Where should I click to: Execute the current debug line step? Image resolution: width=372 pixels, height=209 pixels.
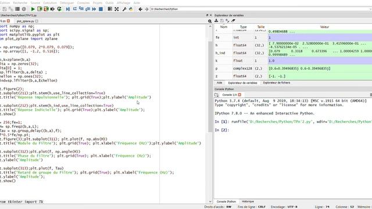(75, 9)
